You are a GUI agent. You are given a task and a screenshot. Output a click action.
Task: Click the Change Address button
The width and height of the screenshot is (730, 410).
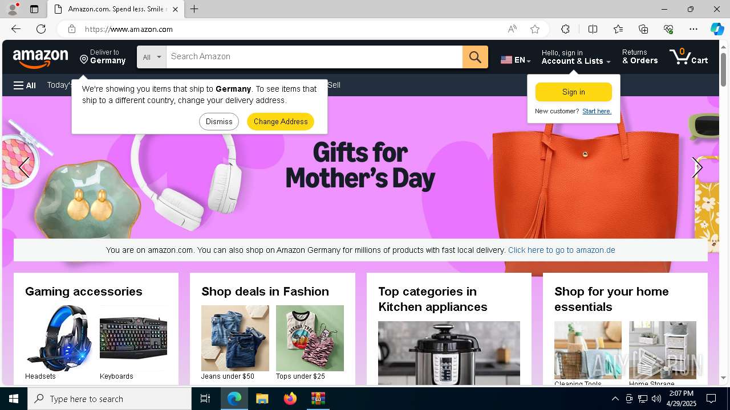(x=281, y=121)
